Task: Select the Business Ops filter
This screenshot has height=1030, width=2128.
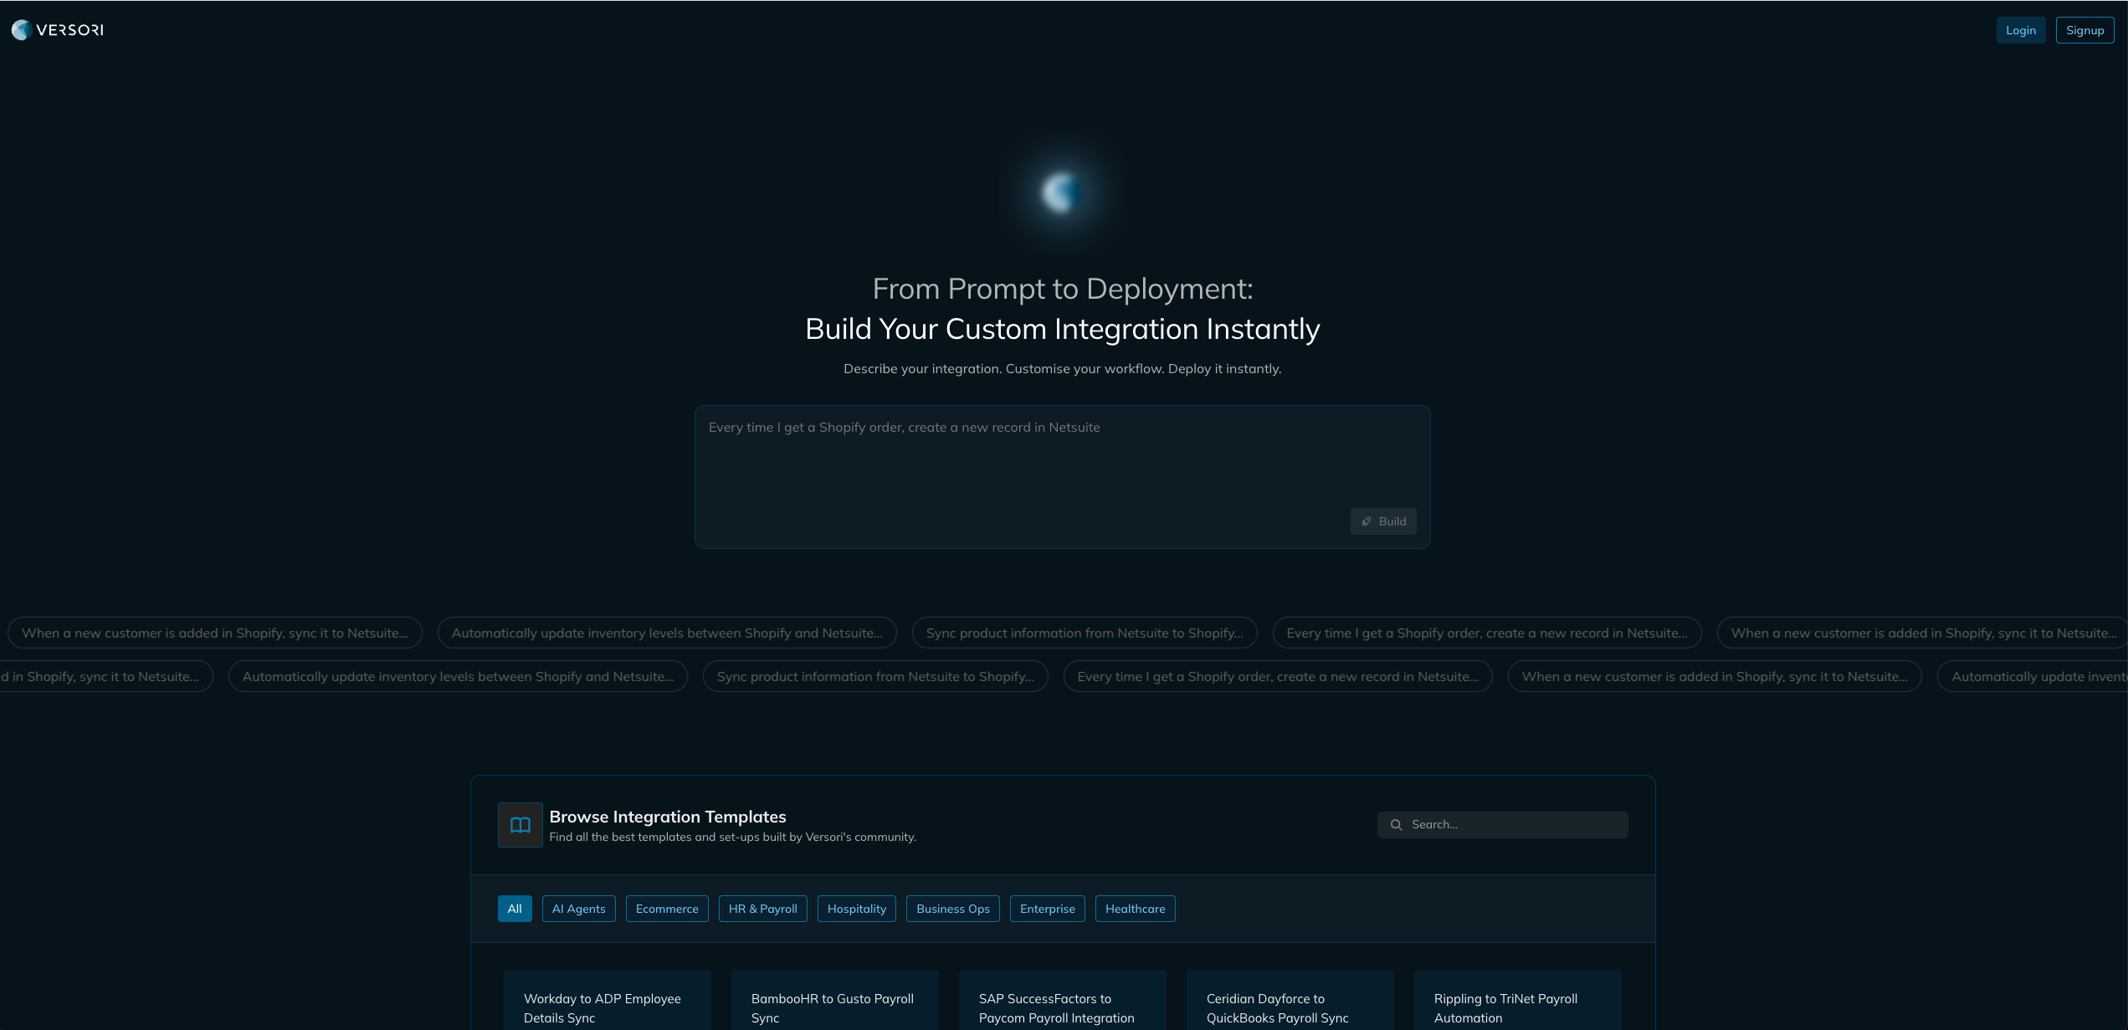Action: (x=952, y=909)
